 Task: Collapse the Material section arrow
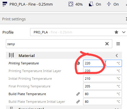(x=117, y=56)
